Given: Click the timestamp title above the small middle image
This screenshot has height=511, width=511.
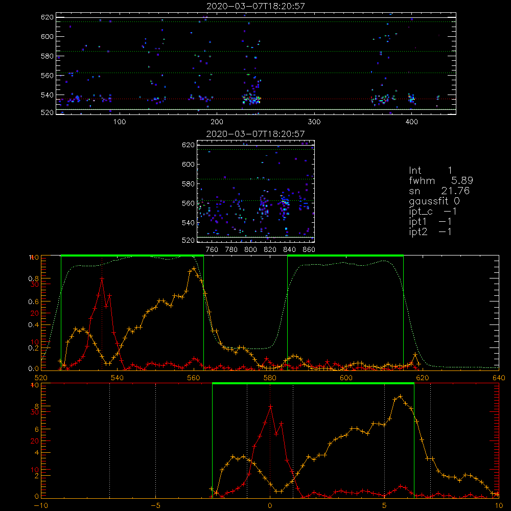Looking at the screenshot, I should pyautogui.click(x=255, y=133).
